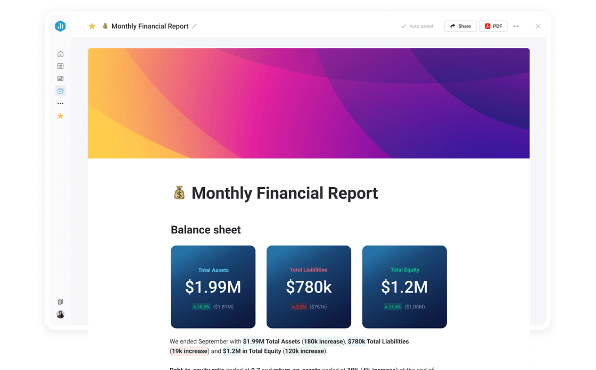This screenshot has height=370, width=596.
Task: Open the header more options ellipsis
Action: (516, 26)
